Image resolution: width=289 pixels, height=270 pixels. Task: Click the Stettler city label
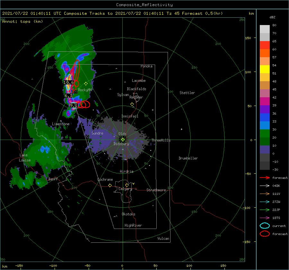point(187,93)
